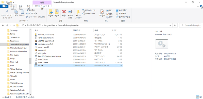Screen dimensions: 203x99
Task: Switch to details view icon
Action: (x=198, y=97)
